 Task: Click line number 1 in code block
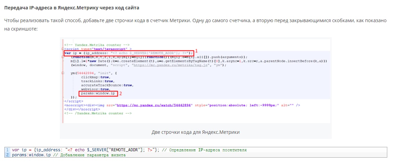tap(7, 150)
